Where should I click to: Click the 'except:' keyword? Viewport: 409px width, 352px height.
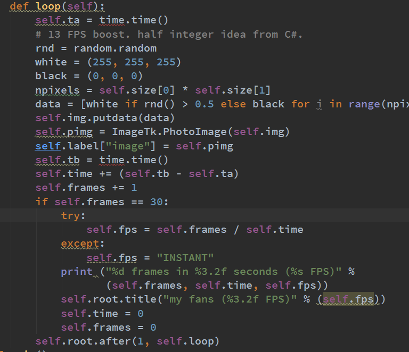[x=83, y=244]
